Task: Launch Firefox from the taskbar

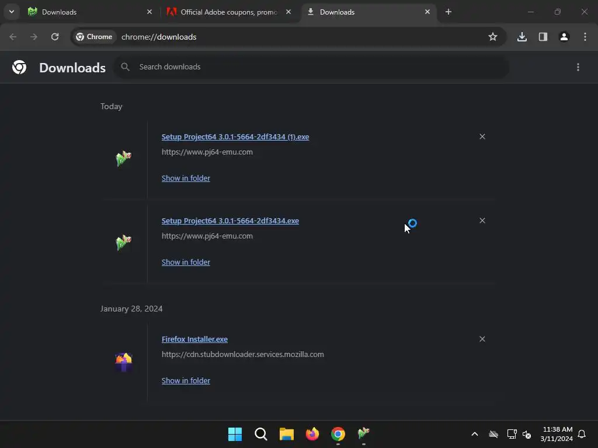Action: pyautogui.click(x=312, y=434)
